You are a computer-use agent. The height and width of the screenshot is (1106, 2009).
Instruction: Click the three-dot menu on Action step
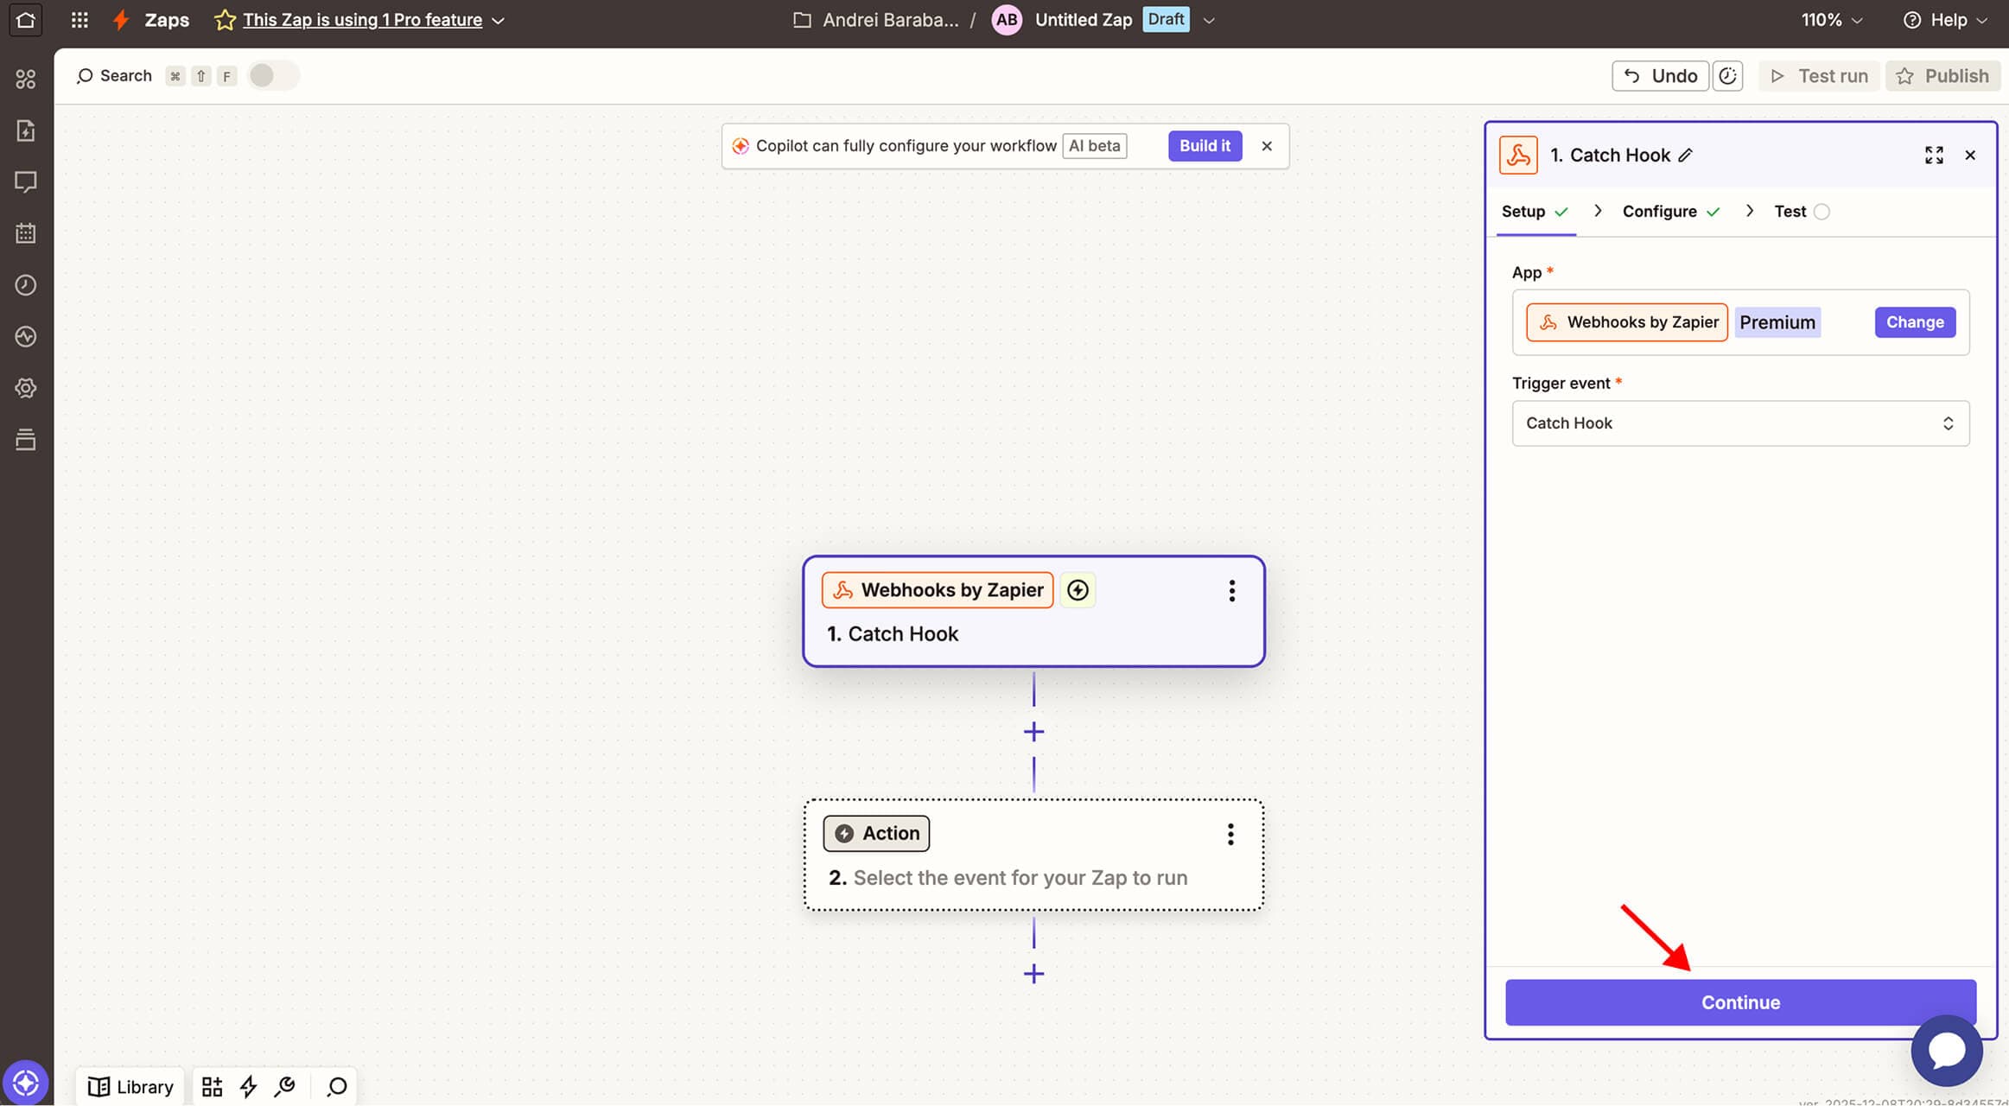click(x=1230, y=834)
